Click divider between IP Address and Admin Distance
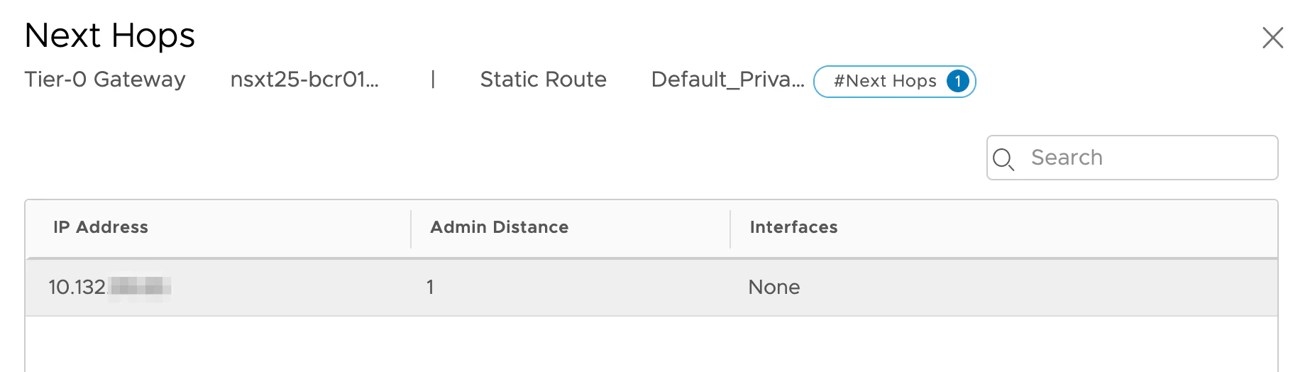Screen dimensions: 1310x372 (411, 228)
